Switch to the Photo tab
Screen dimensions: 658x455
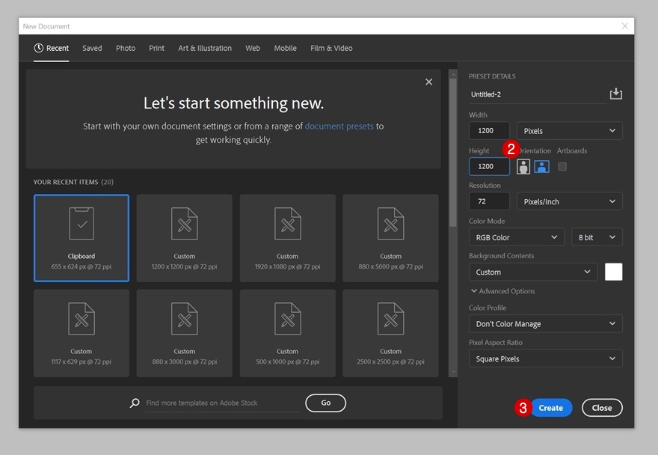[x=126, y=48]
